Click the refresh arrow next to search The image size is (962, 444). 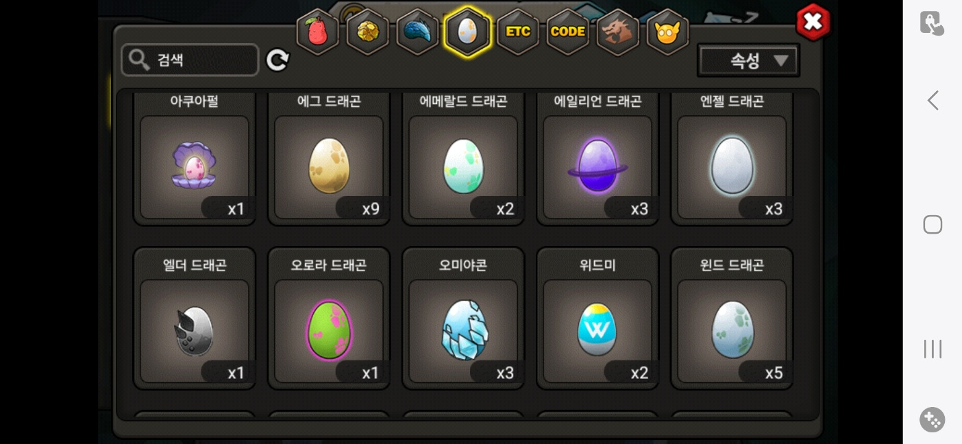pos(277,60)
